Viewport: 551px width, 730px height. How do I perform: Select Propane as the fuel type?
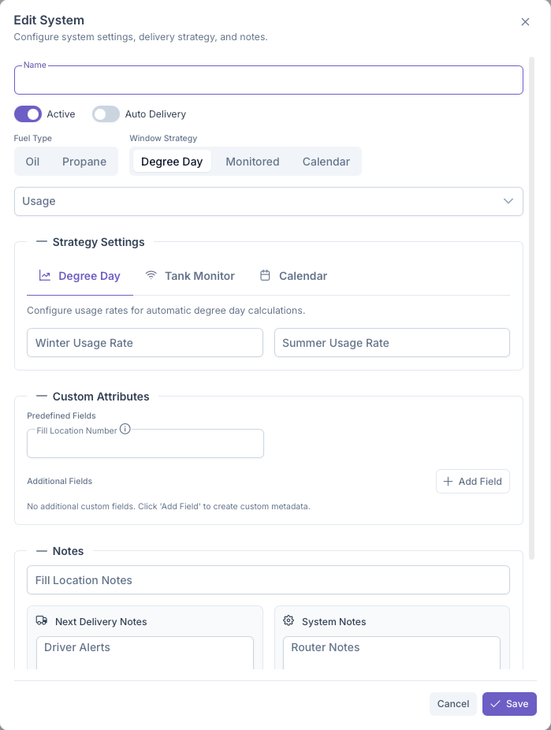point(84,162)
